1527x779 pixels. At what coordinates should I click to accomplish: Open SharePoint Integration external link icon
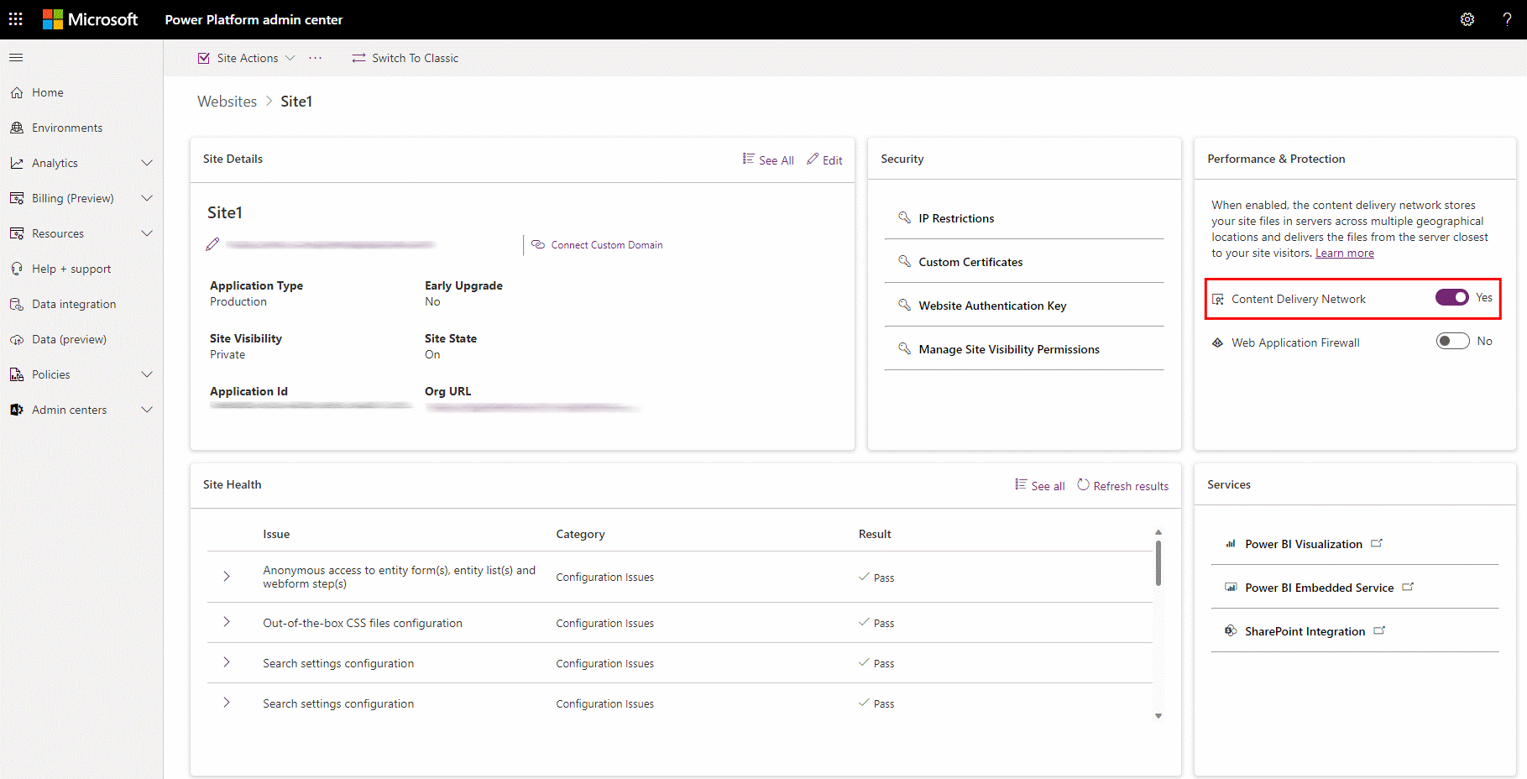point(1379,630)
